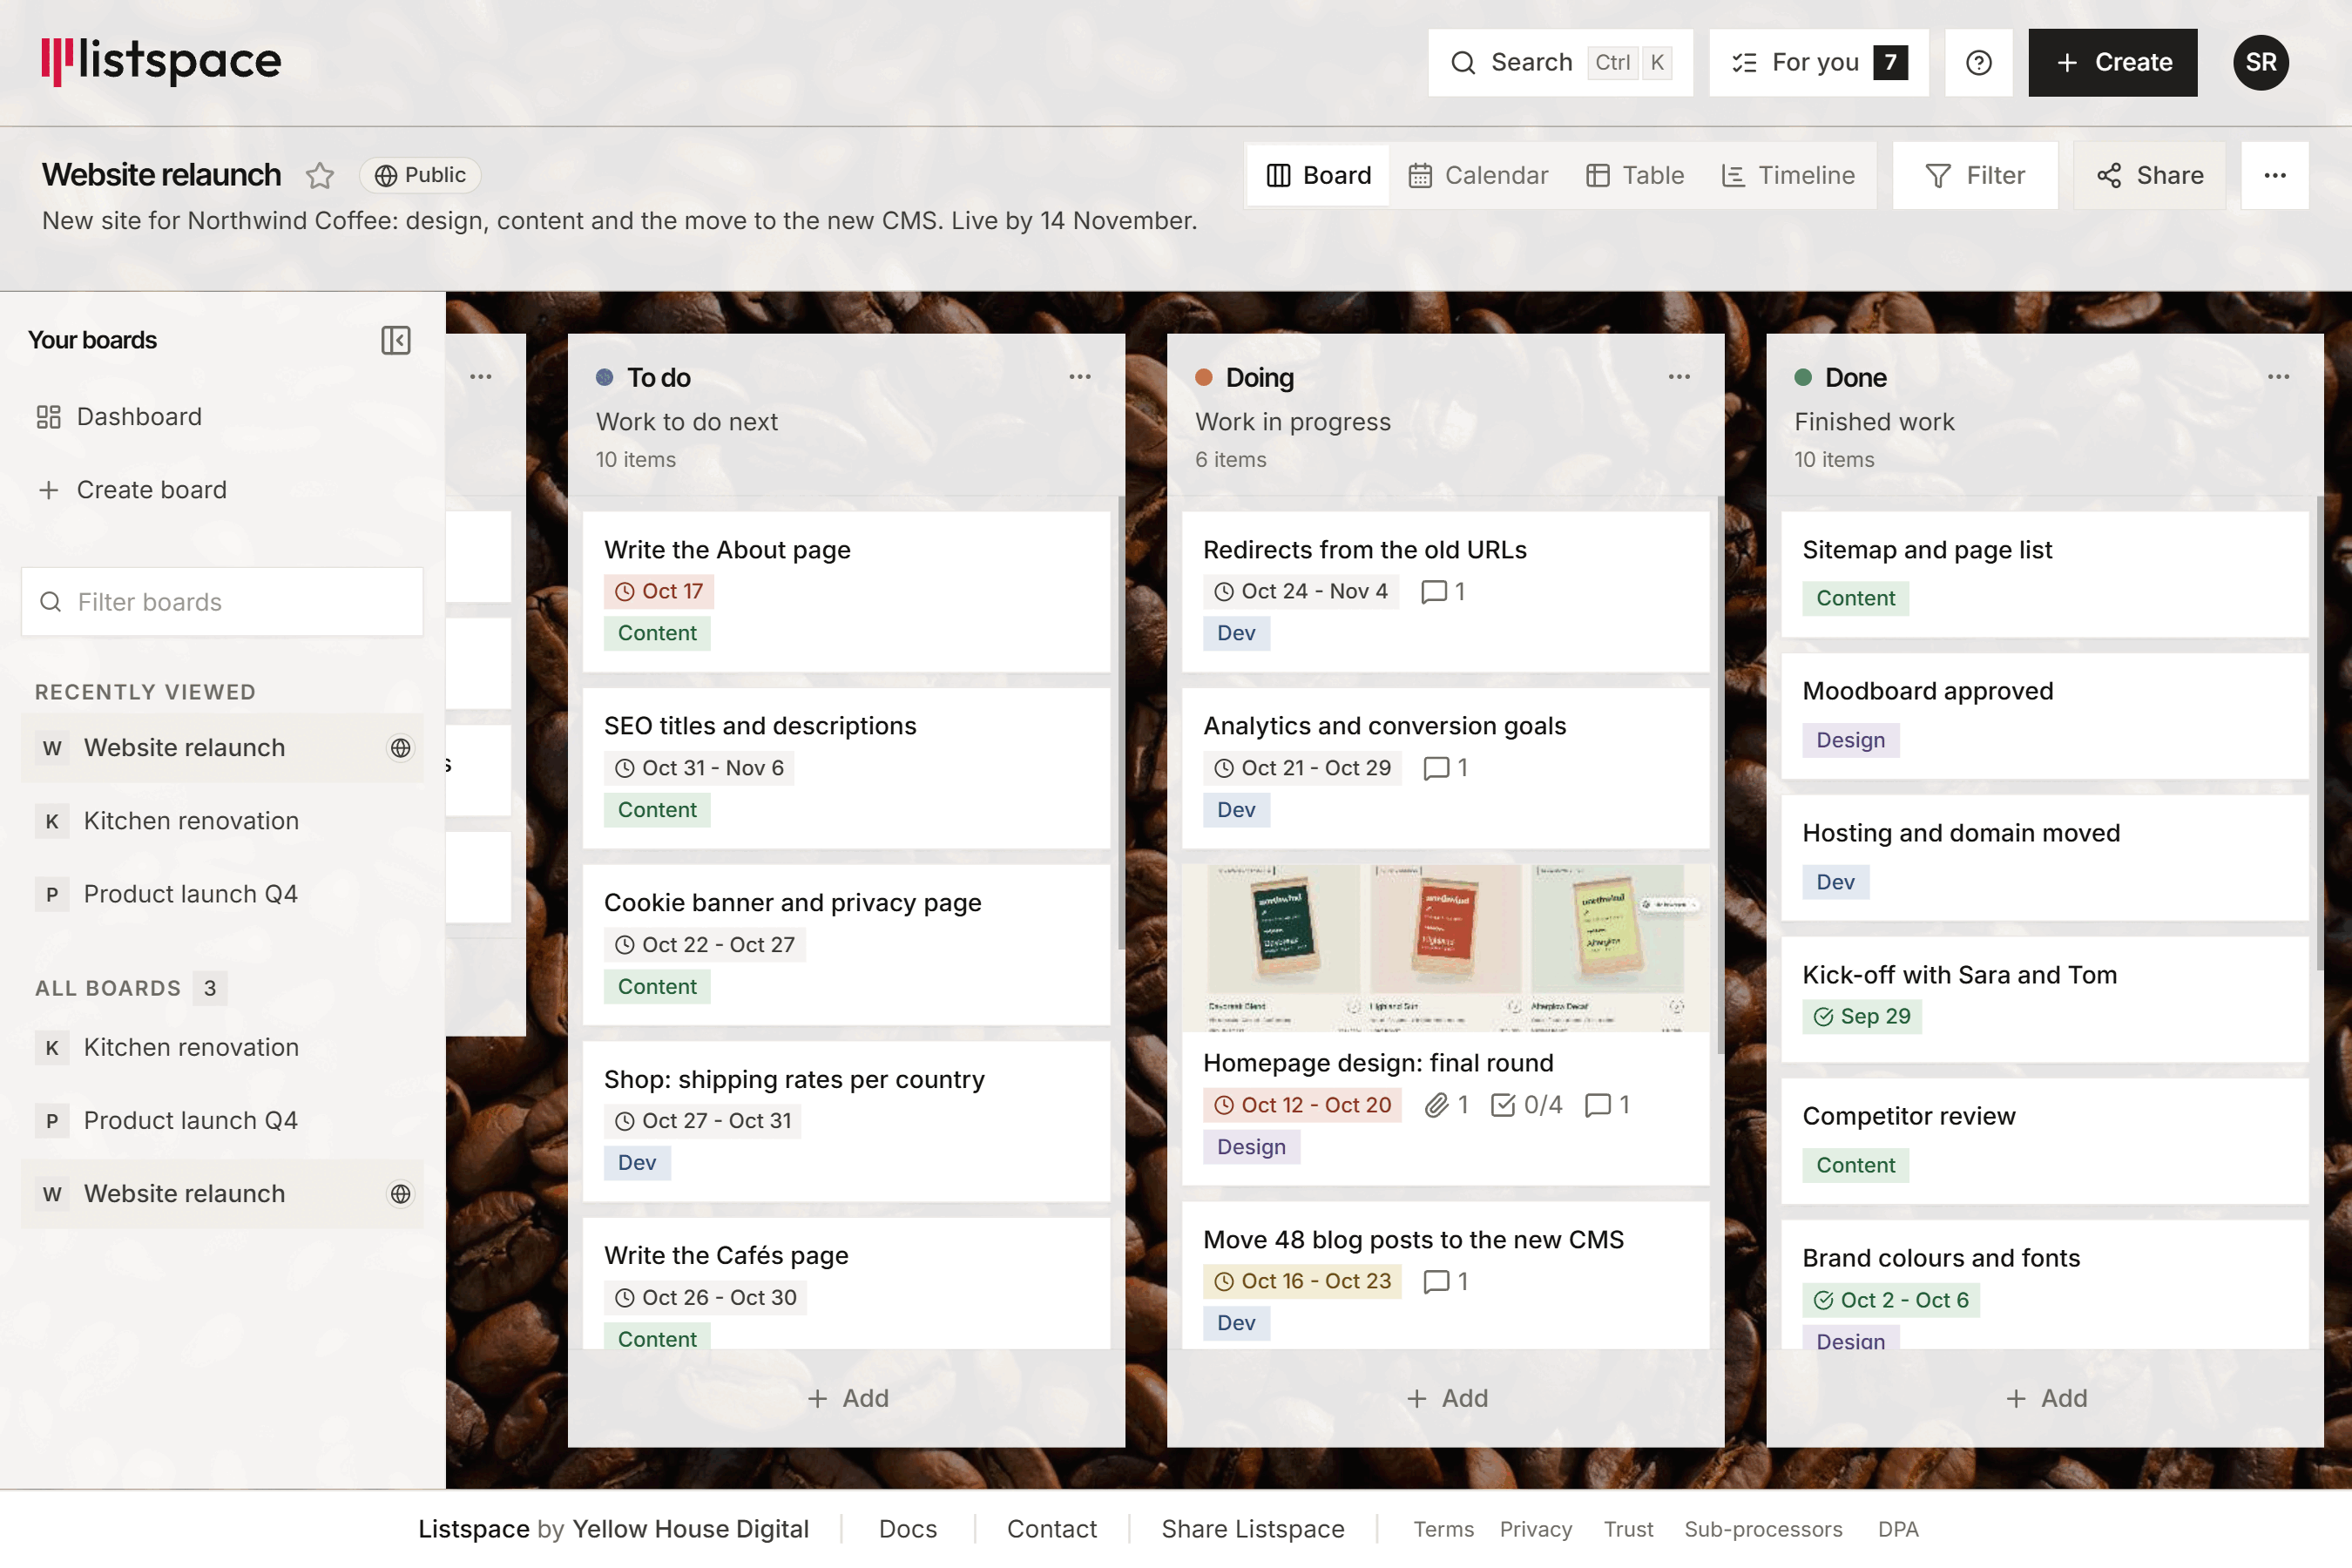Screen dimensions: 2352x1568
Task: Click globe icon on All boards Website relaunch
Action: [x=400, y=1193]
